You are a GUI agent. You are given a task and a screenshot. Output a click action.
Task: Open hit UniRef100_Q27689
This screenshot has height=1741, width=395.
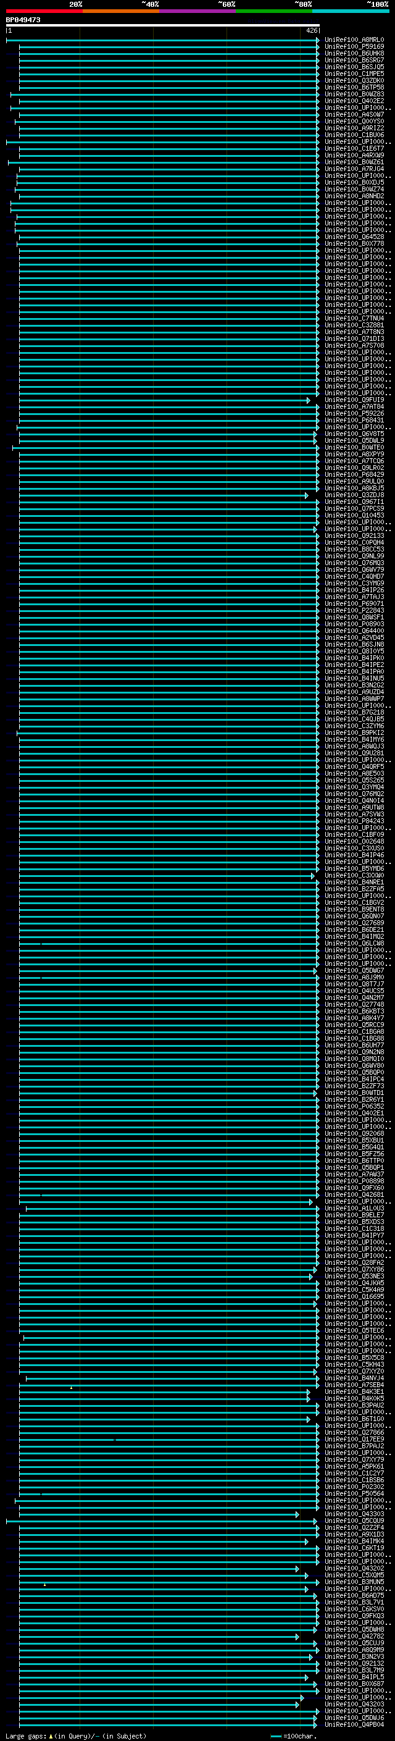pyautogui.click(x=354, y=923)
